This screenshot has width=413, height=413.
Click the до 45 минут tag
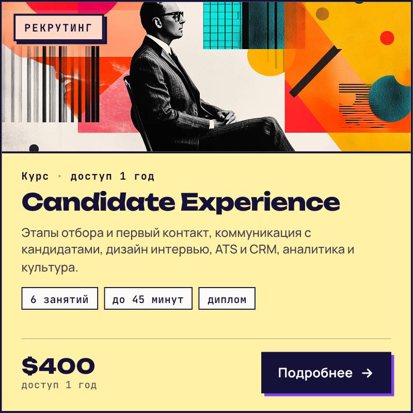[x=148, y=298]
